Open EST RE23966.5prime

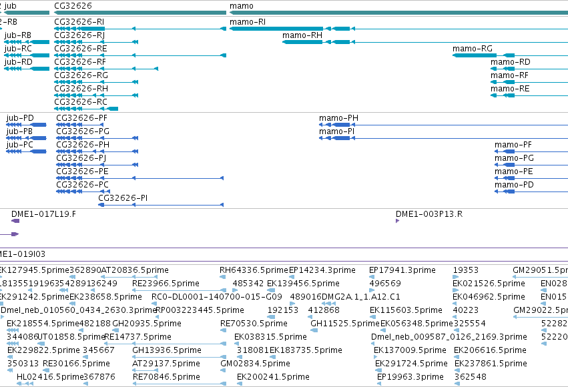pyautogui.click(x=166, y=284)
